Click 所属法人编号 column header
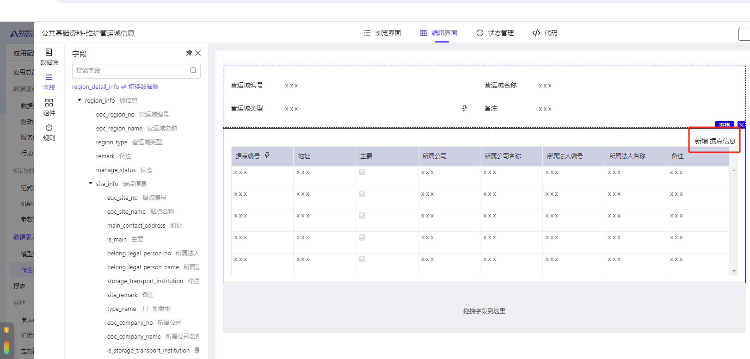750x359 pixels. point(573,156)
